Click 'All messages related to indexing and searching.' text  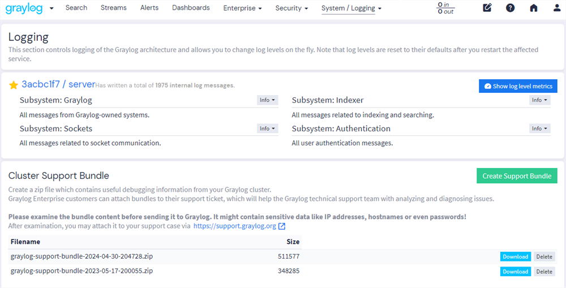(x=363, y=115)
